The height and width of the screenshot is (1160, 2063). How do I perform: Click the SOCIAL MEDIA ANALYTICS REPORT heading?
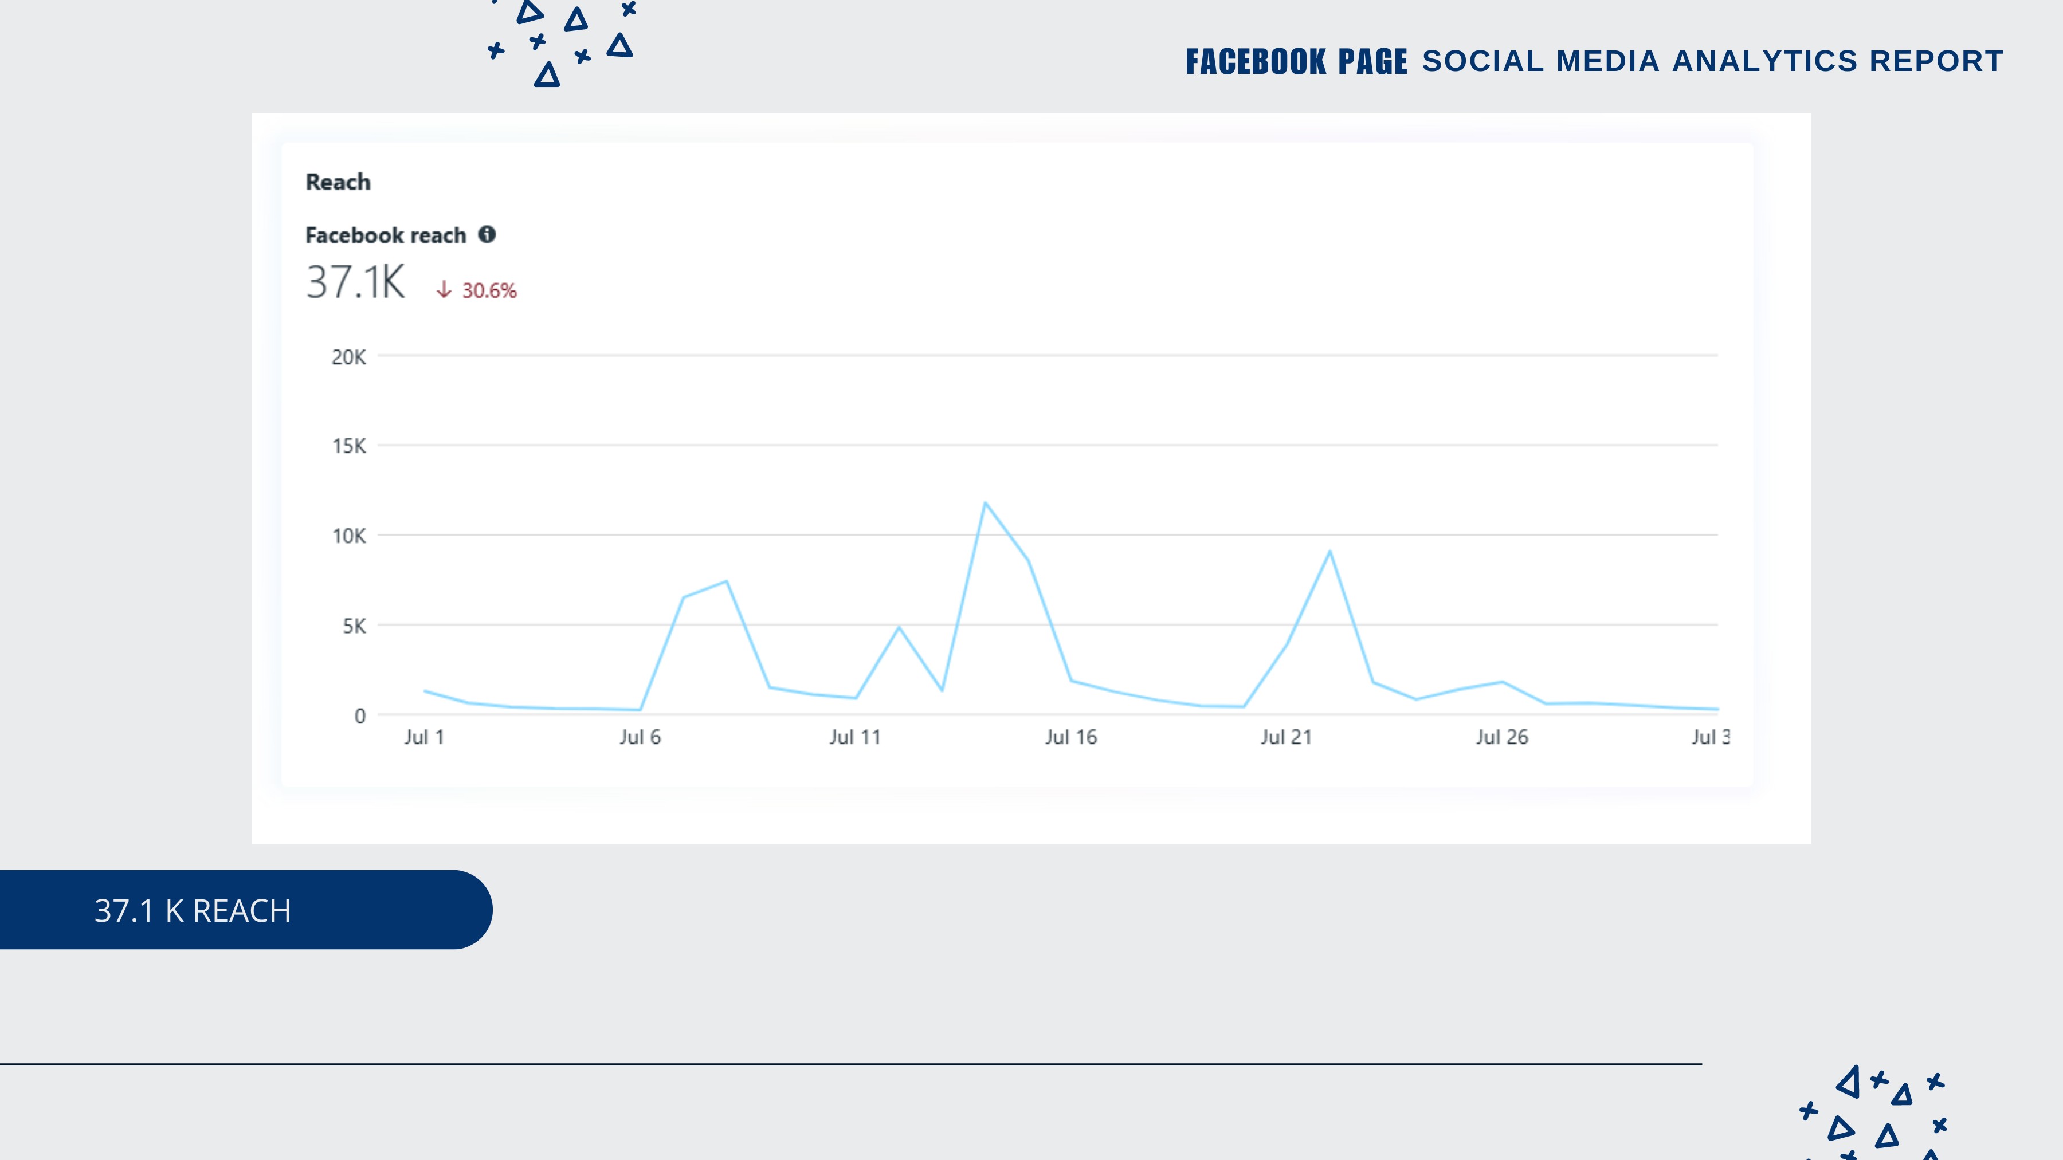tap(1712, 62)
